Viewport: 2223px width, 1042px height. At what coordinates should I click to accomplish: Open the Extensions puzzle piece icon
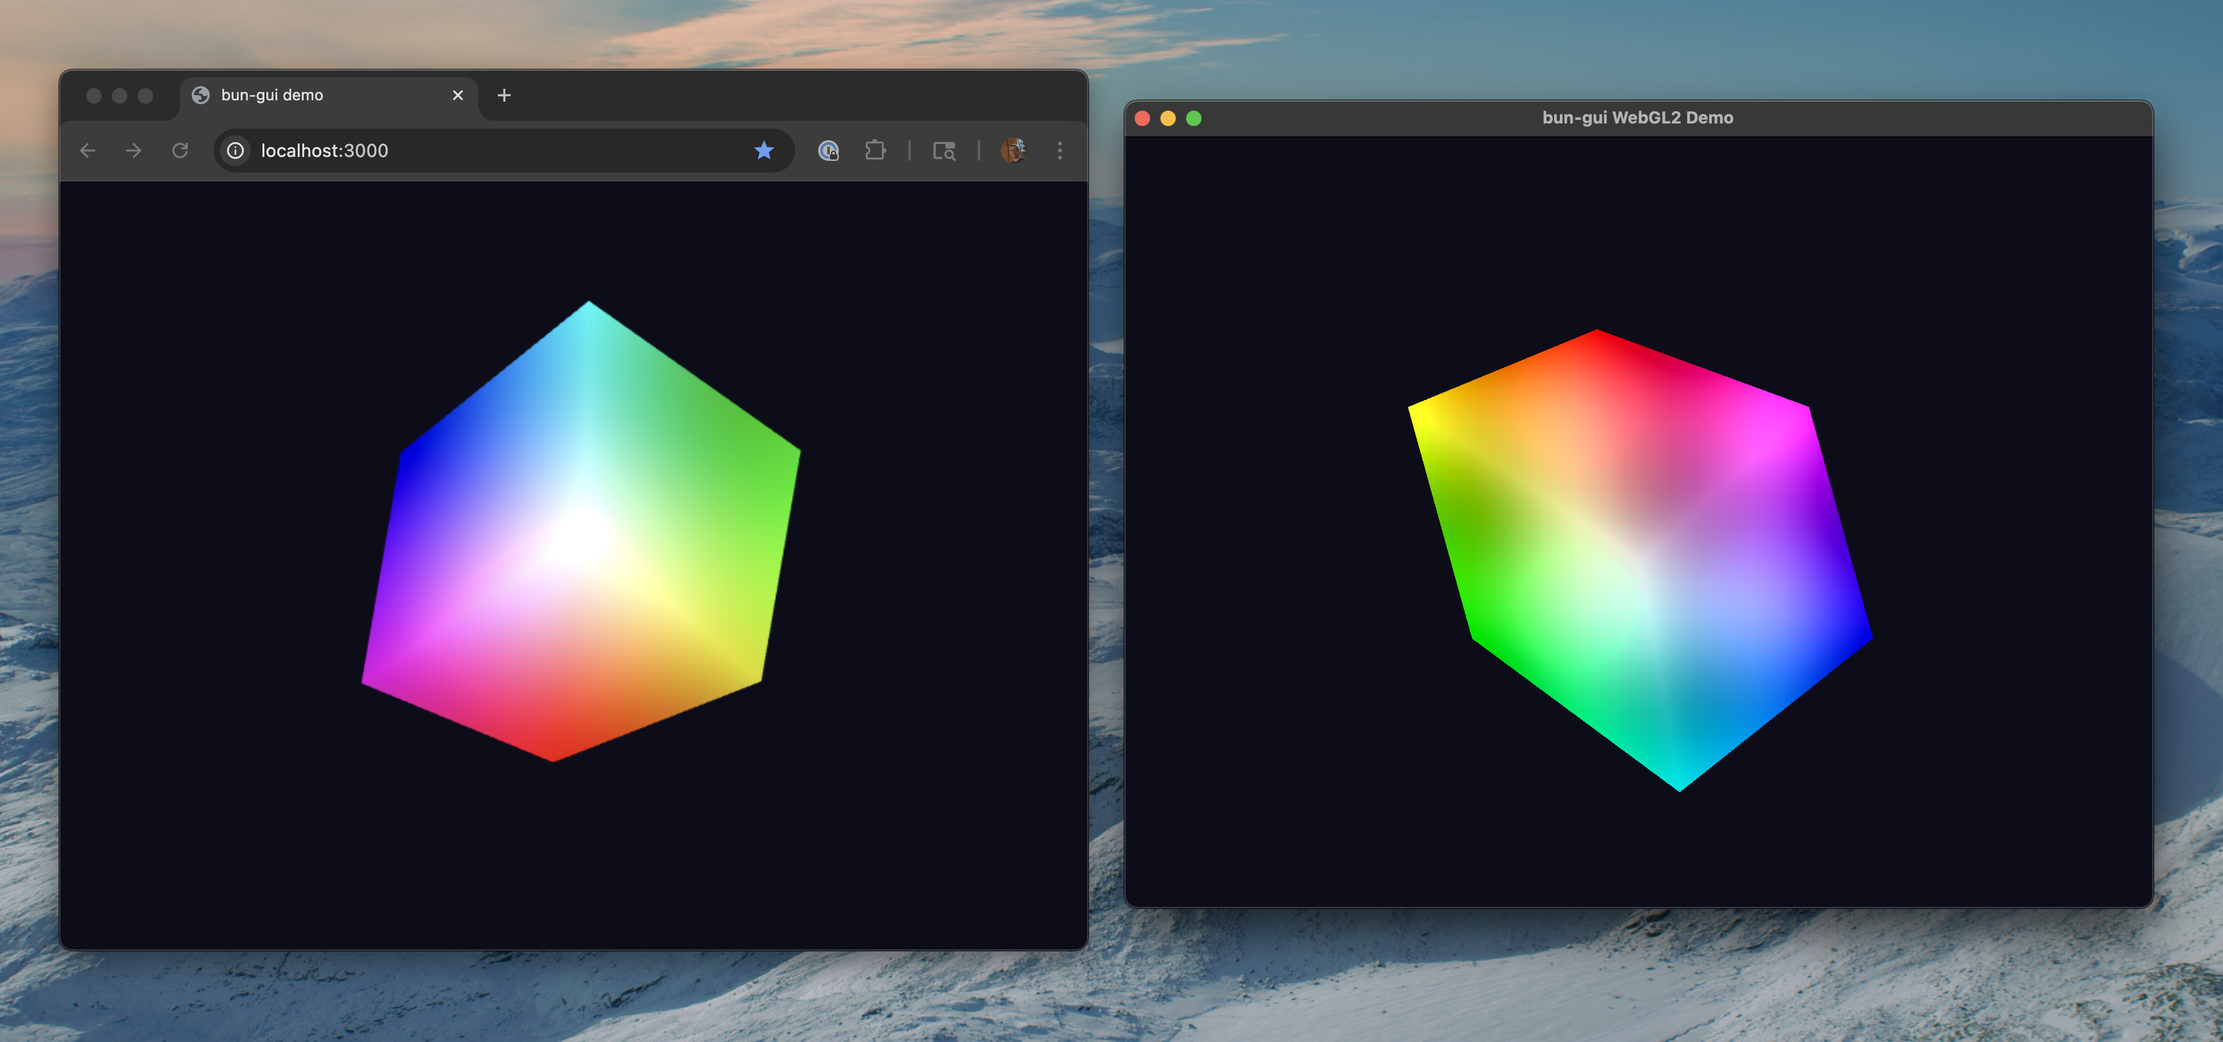pos(876,150)
